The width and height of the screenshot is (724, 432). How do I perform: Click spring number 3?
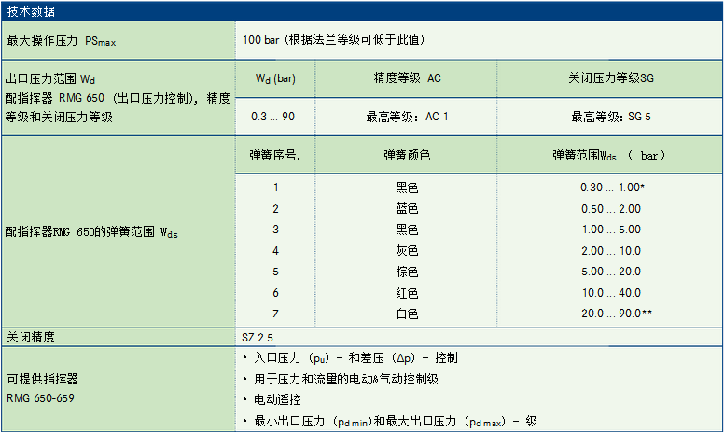tap(275, 230)
